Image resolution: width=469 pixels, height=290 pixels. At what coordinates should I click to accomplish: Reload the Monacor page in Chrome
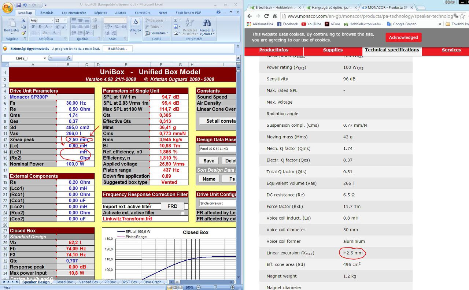tap(266, 16)
